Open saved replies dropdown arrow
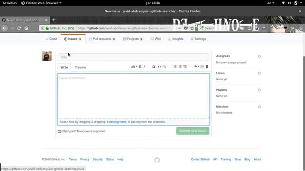Screen dimensions: 305x171 pyautogui.click(x=196, y=66)
